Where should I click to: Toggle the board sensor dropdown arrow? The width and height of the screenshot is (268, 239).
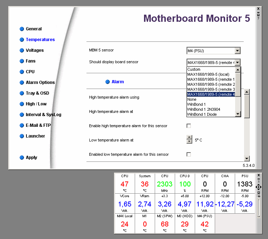[237, 63]
